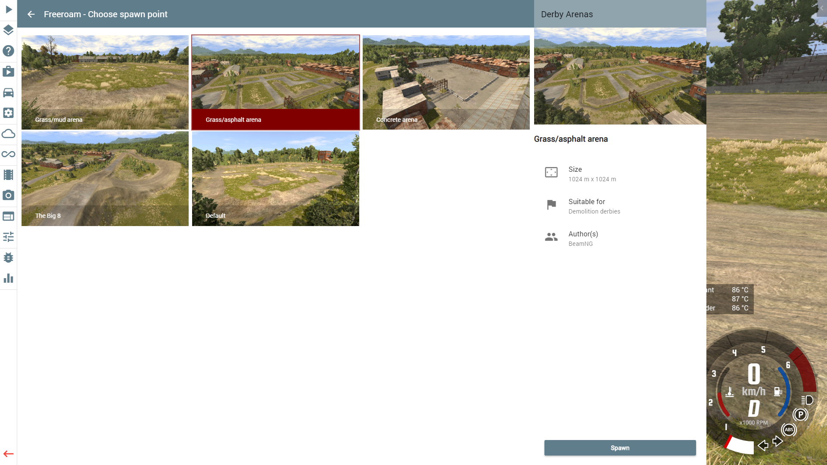
Task: Open the environment cloud icon
Action: 9,133
